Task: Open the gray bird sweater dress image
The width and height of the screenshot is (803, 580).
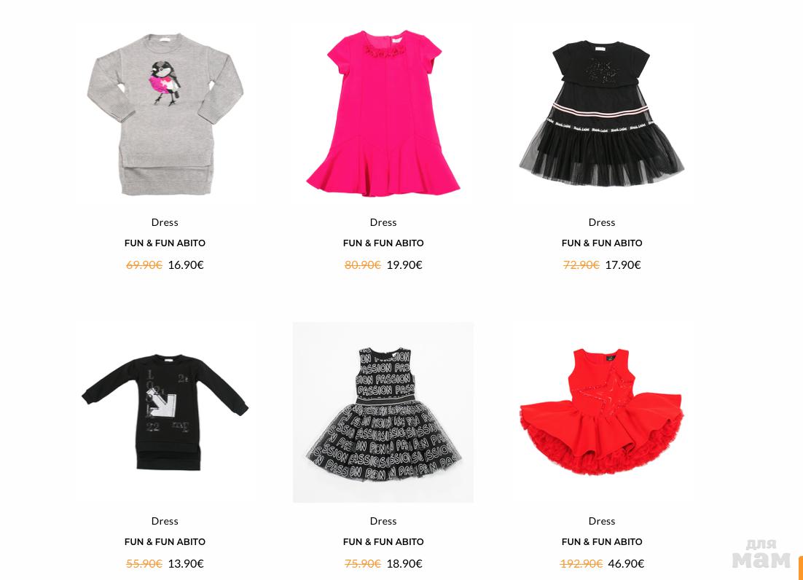Action: [x=165, y=114]
